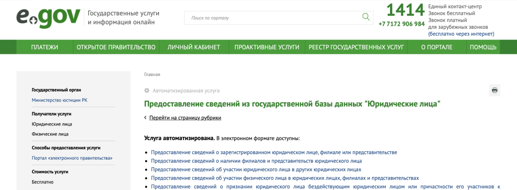Open ПРОАКТИВНЫЕ УСЛУГИ section
517x190 pixels.
click(267, 47)
